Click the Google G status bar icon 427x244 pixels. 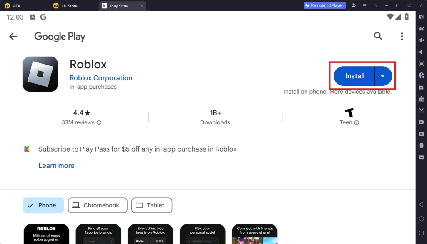pos(43,17)
